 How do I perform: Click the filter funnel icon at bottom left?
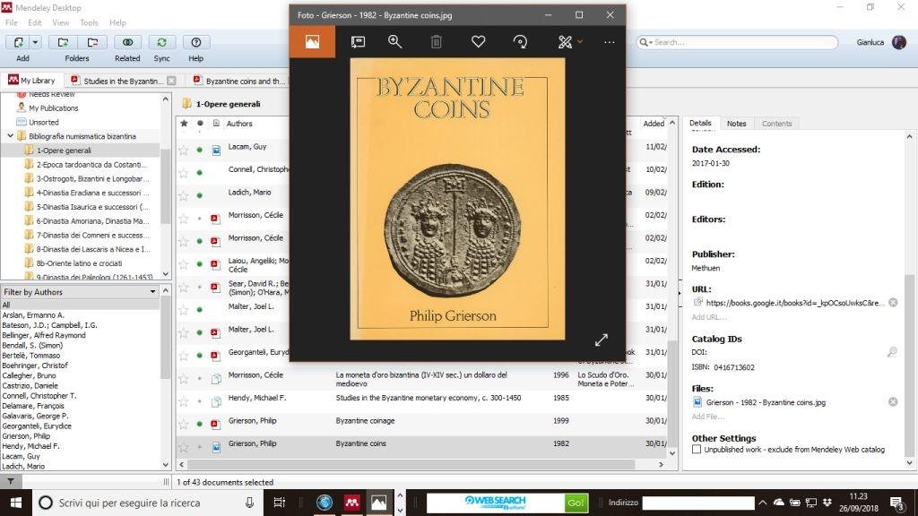coord(11,481)
